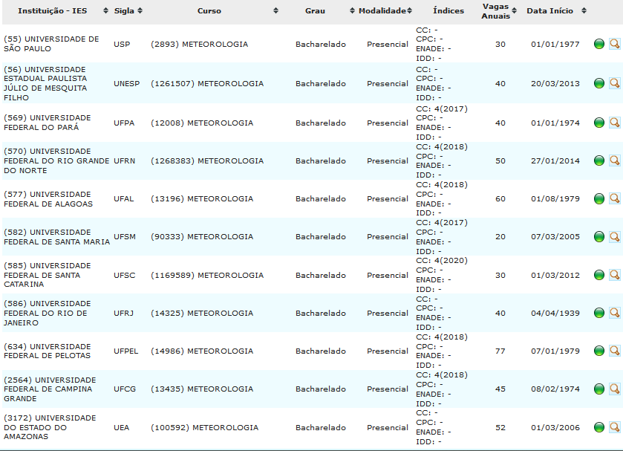Viewport: 623px width, 451px height.
Task: Click CC: 4(2020) index in UFSC row
Action: pos(442,261)
